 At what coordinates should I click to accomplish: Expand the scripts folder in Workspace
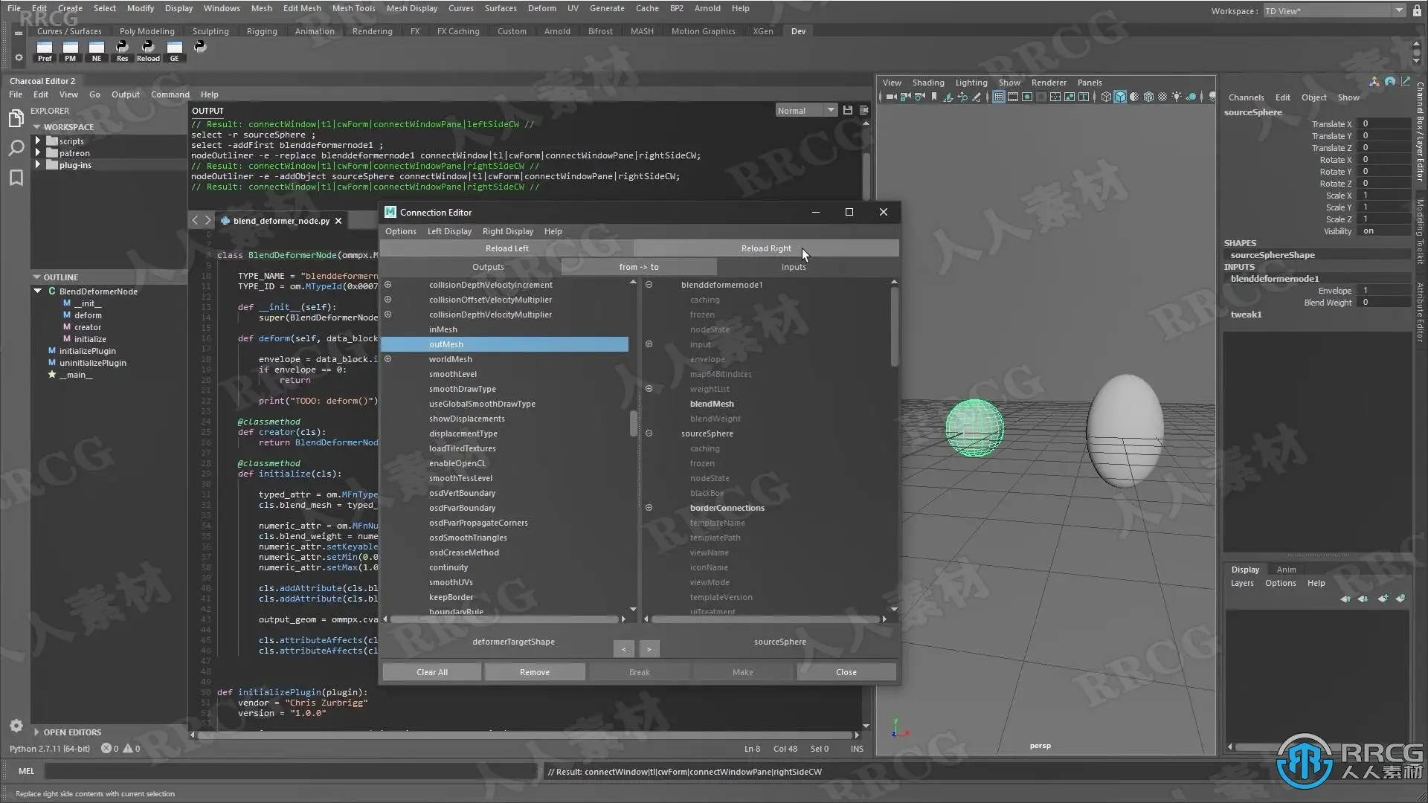pos(38,141)
